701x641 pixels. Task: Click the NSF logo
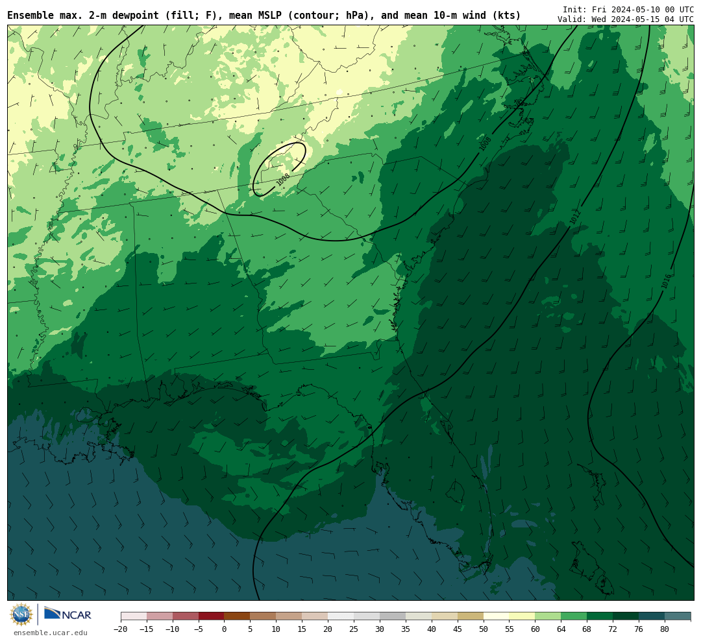coord(21,614)
